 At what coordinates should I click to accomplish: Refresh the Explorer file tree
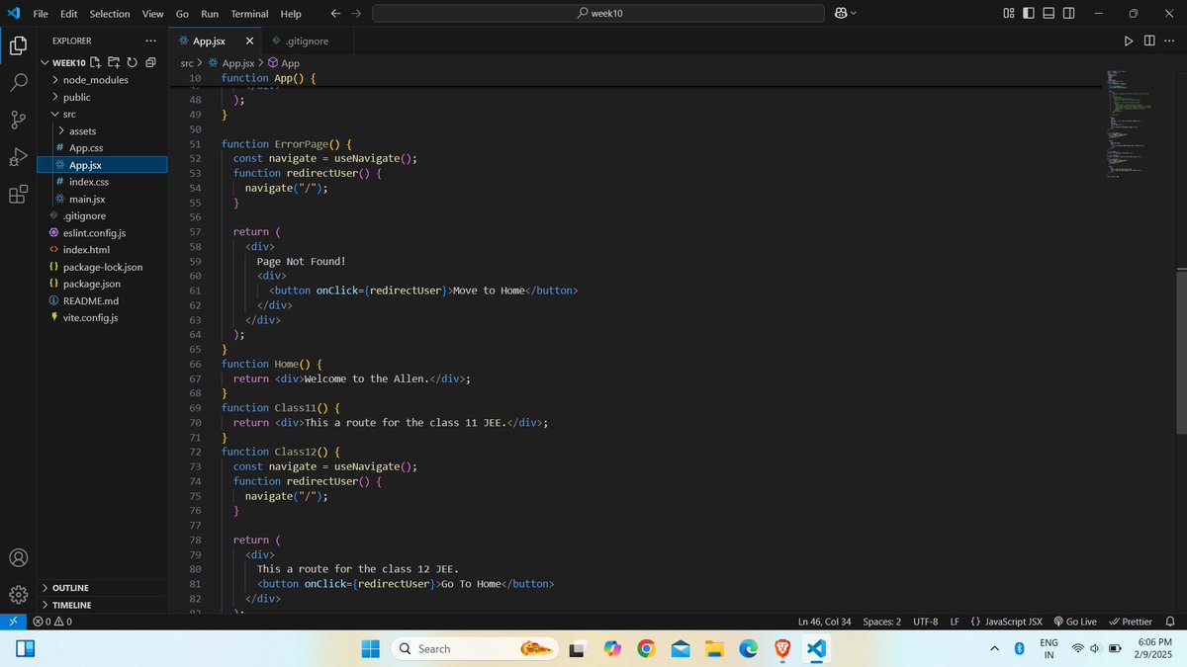(131, 62)
